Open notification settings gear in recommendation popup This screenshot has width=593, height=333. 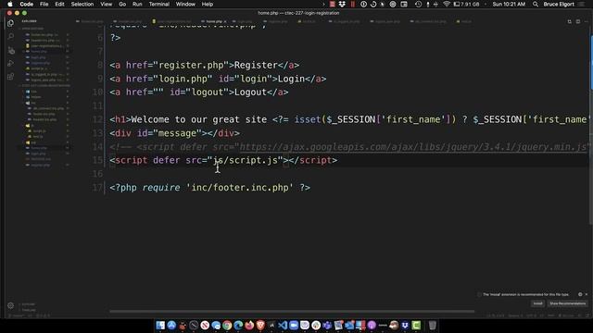pos(580,294)
